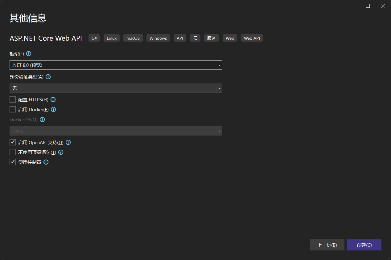Click the macOS tag

click(x=133, y=38)
